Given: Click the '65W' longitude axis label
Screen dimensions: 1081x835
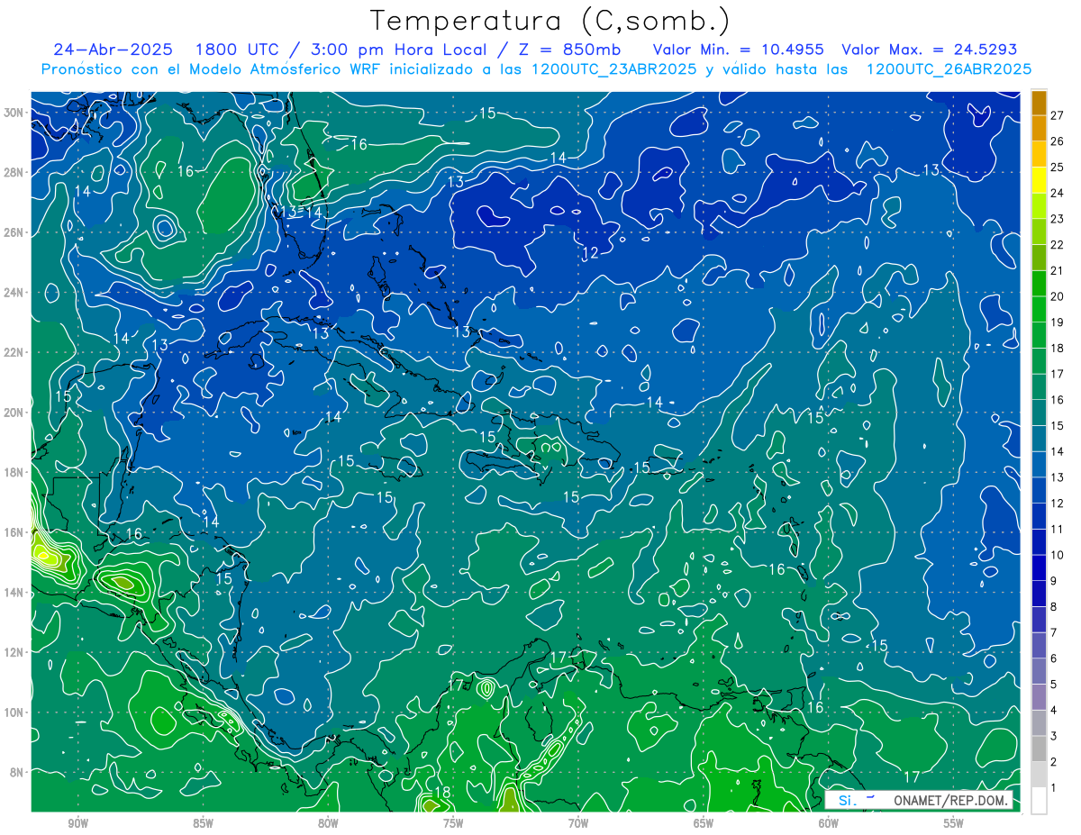Looking at the screenshot, I should pos(704,823).
